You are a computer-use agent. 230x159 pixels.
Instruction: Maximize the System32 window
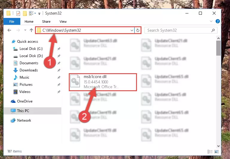coord(200,13)
